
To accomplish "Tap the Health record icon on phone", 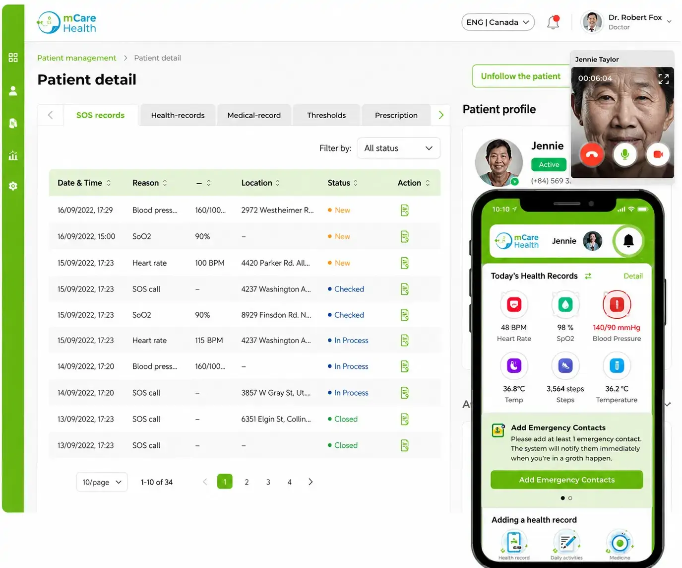I will pos(514,542).
